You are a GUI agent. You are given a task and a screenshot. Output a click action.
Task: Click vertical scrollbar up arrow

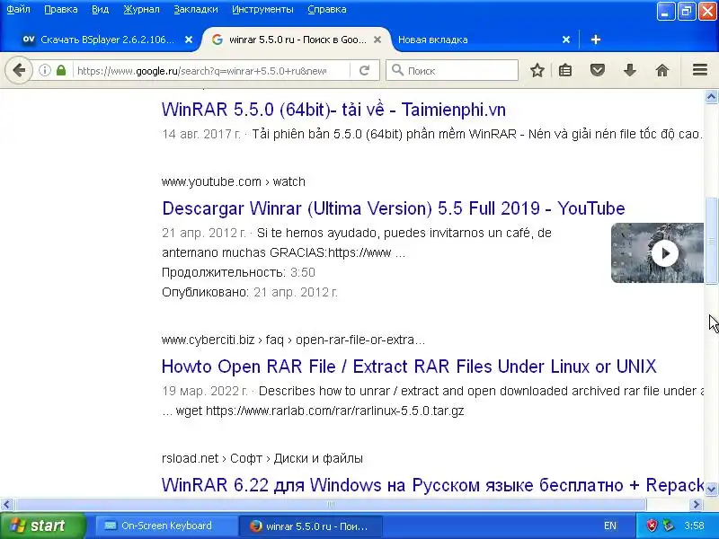pos(711,96)
